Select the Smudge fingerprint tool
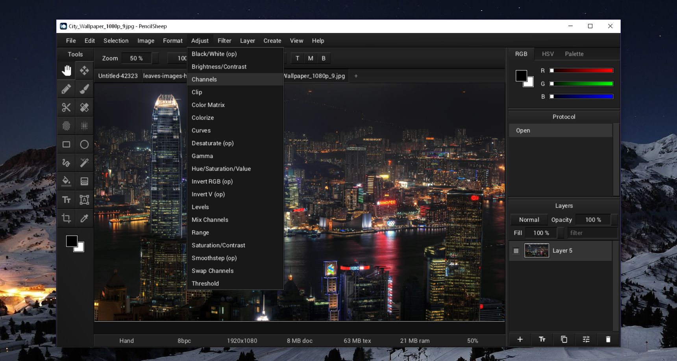 tap(66, 126)
